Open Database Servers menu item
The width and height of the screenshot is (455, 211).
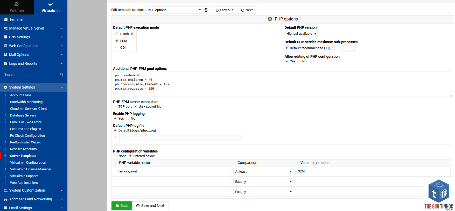23,115
